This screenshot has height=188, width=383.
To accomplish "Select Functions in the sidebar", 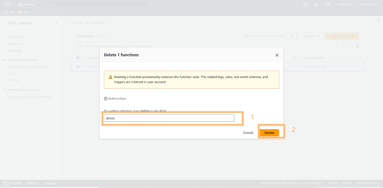I will pyautogui.click(x=14, y=51).
